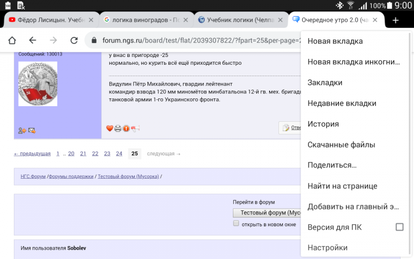The height and width of the screenshot is (259, 414).
Task: Open История in the menu
Action: [323, 124]
